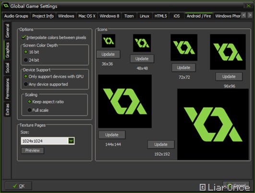Viewport: 255px width, 193px height.
Task: Select the 72x72 icon preview
Action: click(184, 47)
